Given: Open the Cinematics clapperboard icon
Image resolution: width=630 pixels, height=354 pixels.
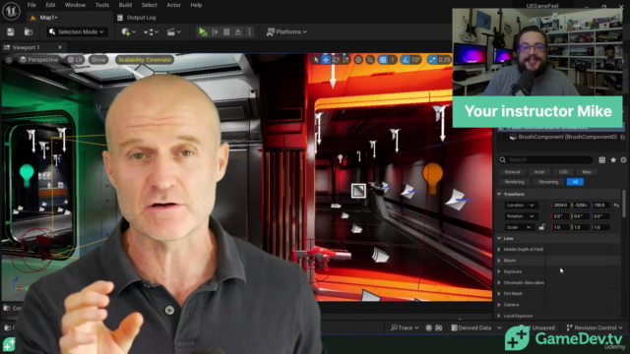Looking at the screenshot, I should tap(174, 31).
